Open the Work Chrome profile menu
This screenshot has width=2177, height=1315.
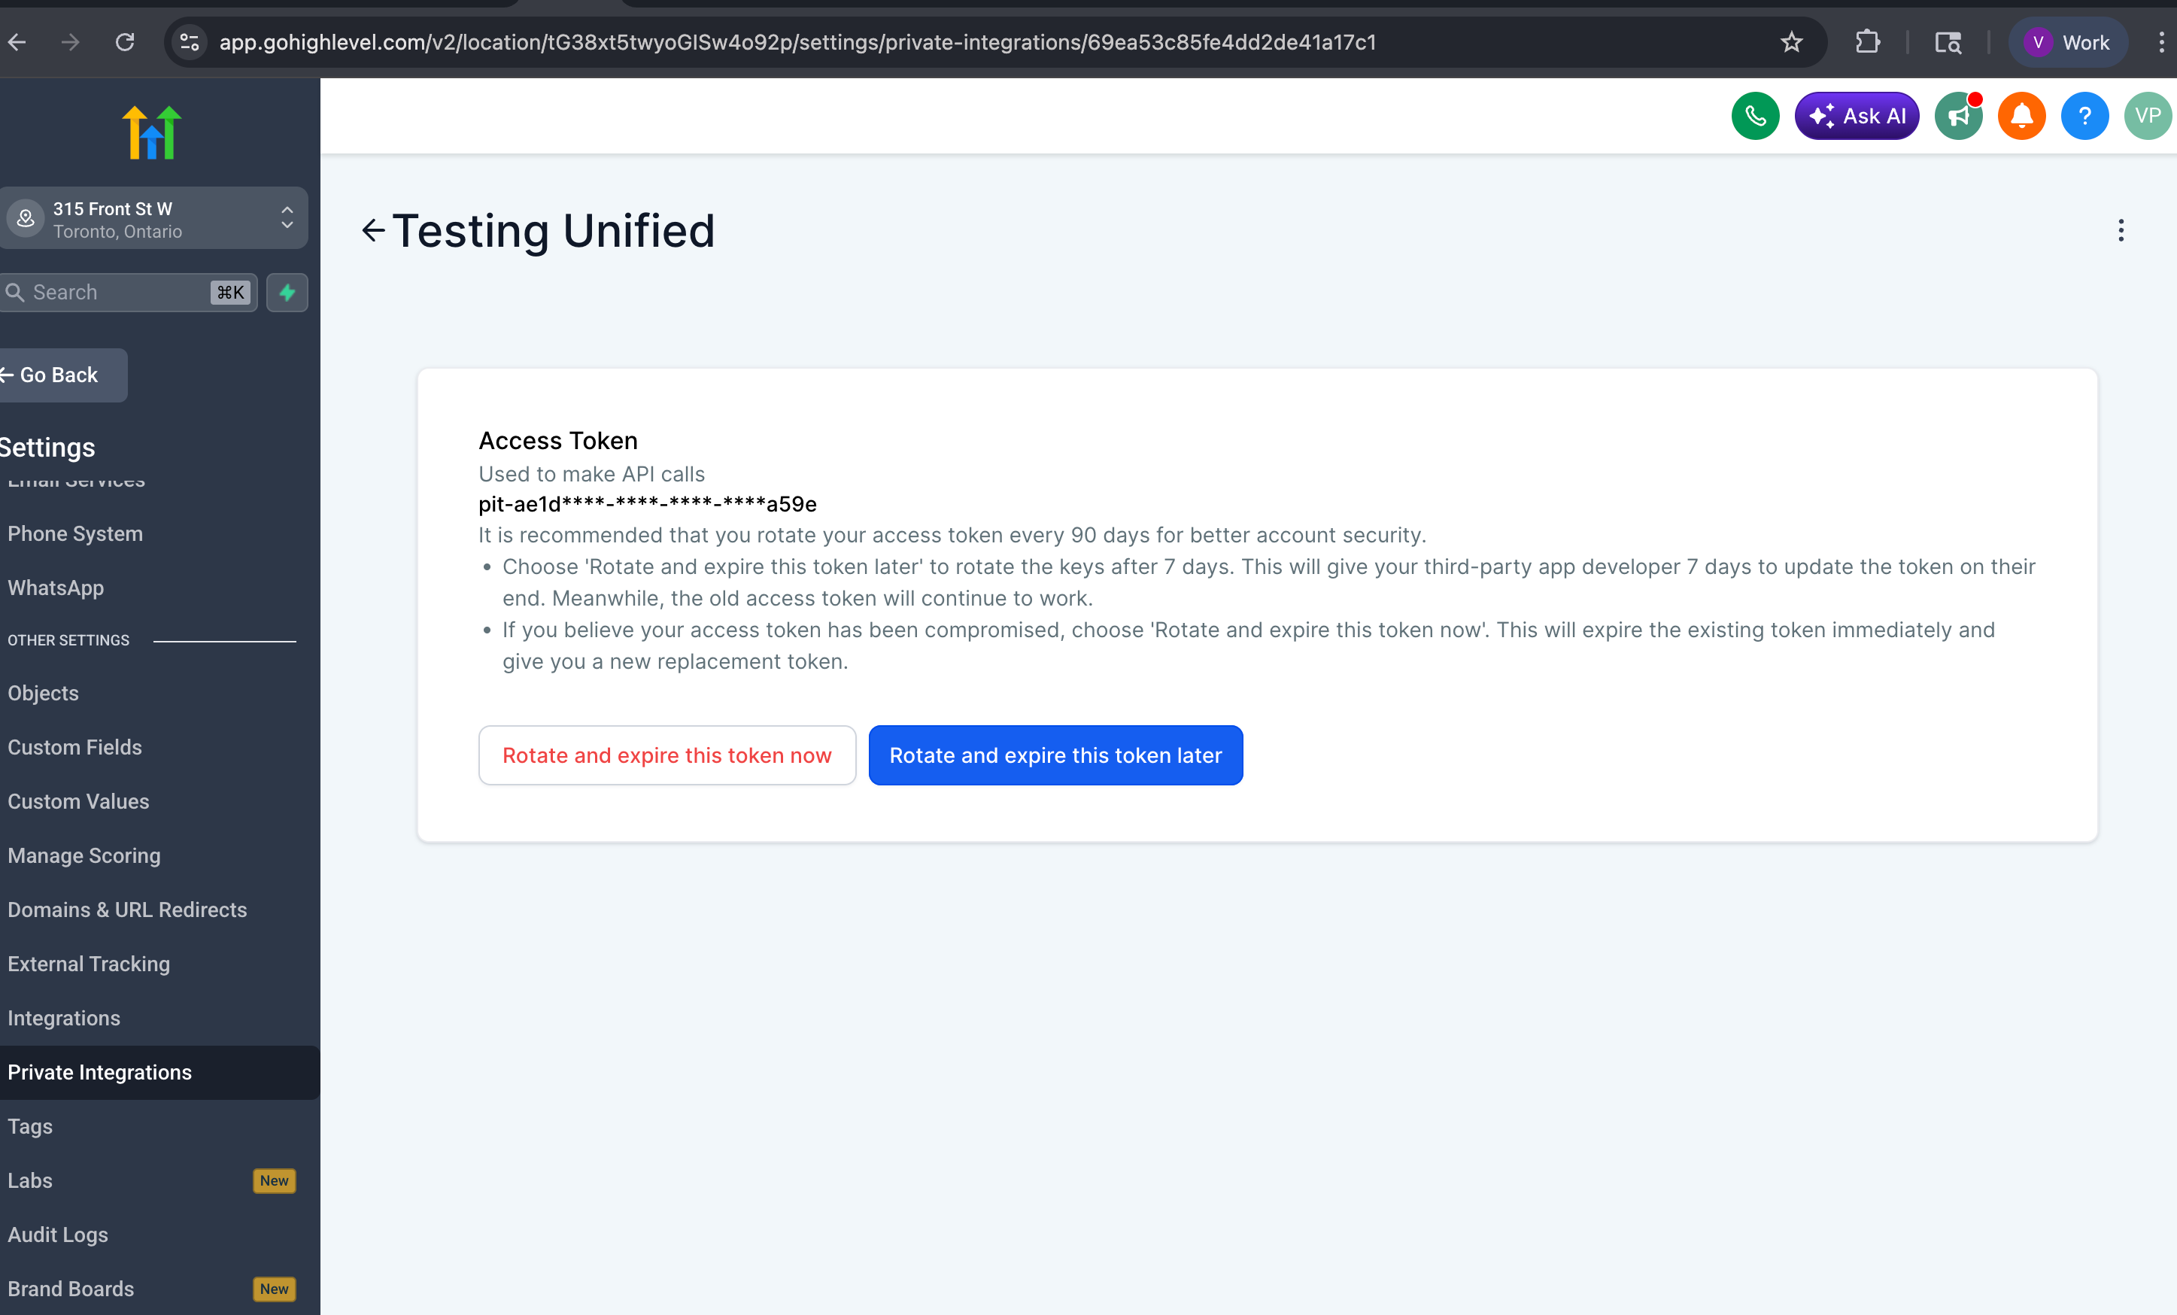(2067, 42)
